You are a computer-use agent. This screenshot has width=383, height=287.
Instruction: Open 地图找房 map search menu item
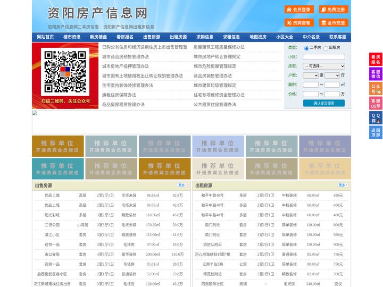pos(258,37)
